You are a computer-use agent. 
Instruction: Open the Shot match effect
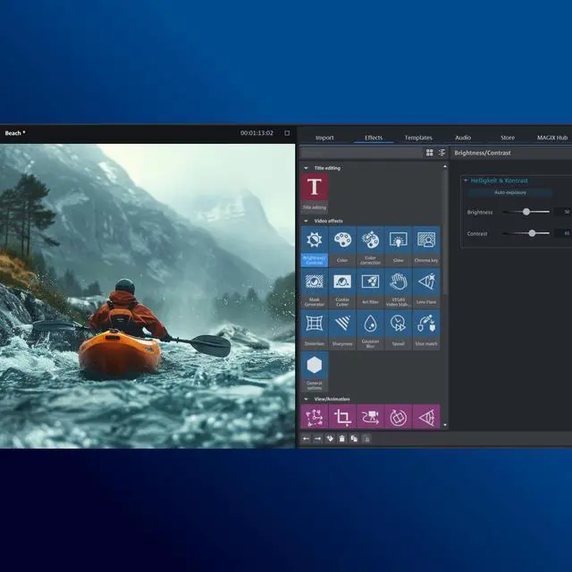point(426,330)
